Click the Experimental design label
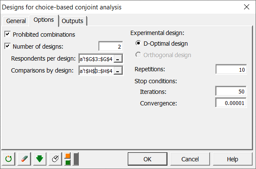The width and height of the screenshot is (256, 169). (157, 33)
